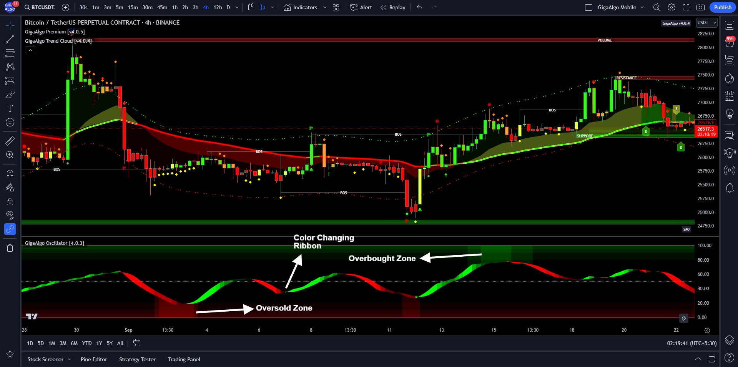Open the help center question icon
This screenshot has width=738, height=367.
pyautogui.click(x=730, y=357)
